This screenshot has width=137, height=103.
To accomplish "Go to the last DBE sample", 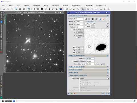I will (96, 19).
